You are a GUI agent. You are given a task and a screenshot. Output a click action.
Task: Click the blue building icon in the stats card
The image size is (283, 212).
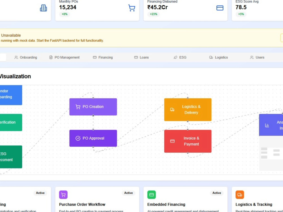coord(43,8)
